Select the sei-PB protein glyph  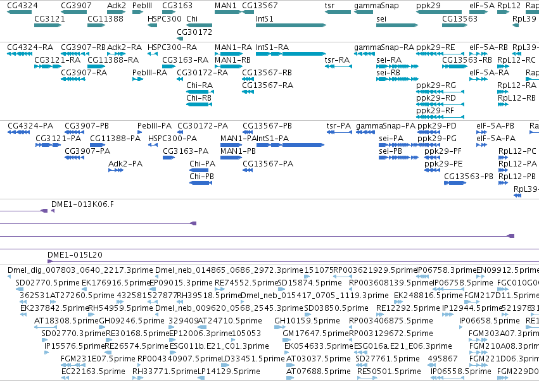pos(398,158)
